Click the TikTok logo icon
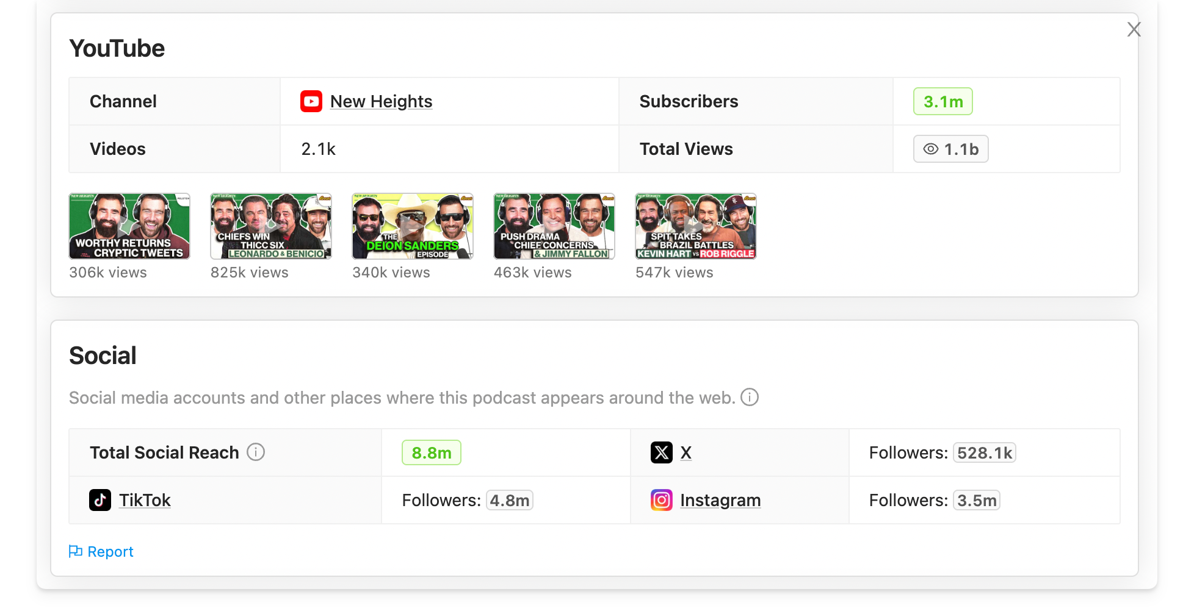Viewport: 1194px width, 611px height. click(x=100, y=500)
